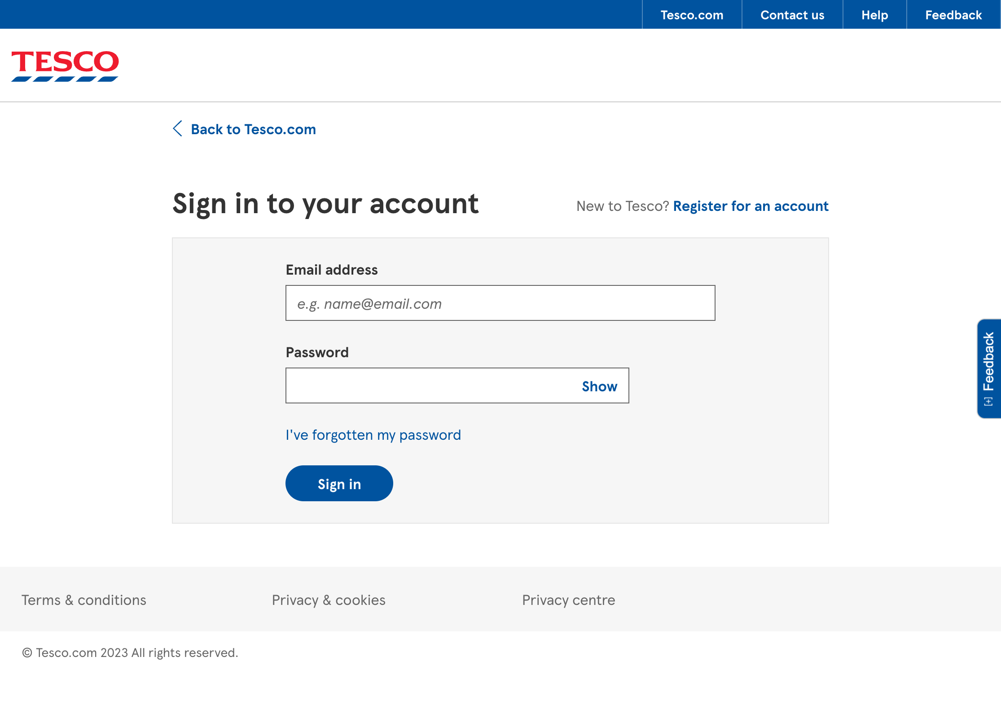Open the Privacy & cookies footer link
The width and height of the screenshot is (1001, 718).
click(x=328, y=600)
